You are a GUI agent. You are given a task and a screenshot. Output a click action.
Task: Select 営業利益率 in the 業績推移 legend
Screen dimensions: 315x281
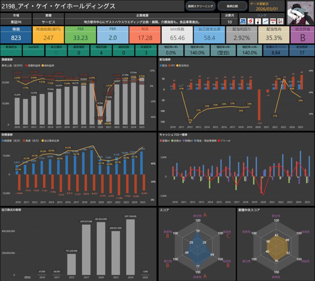click(27, 66)
